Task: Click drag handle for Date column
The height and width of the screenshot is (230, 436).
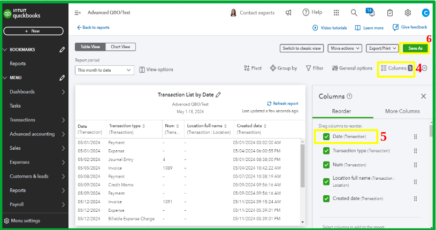Action: tap(415, 136)
